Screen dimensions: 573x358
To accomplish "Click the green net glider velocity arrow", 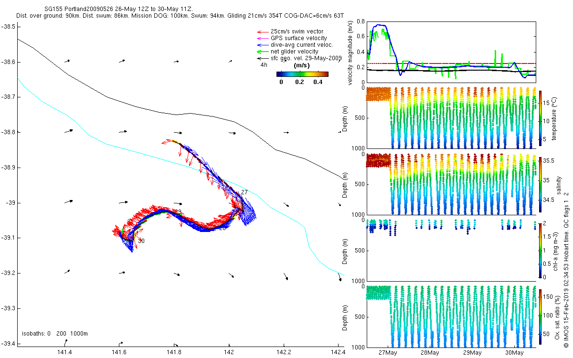I will click(262, 52).
